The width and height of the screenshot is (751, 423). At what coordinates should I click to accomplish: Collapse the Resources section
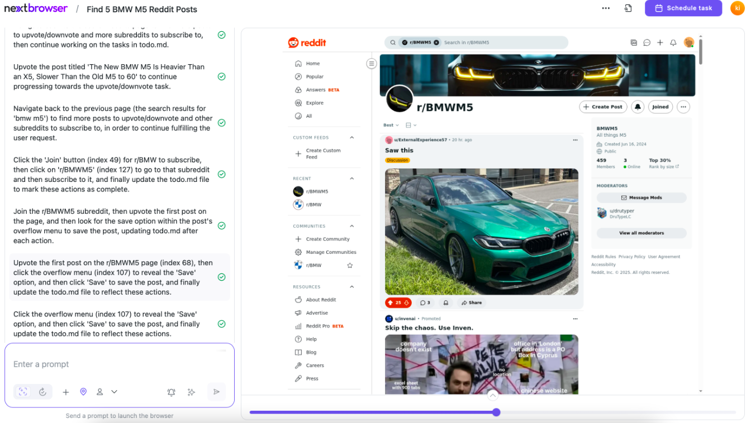[351, 287]
